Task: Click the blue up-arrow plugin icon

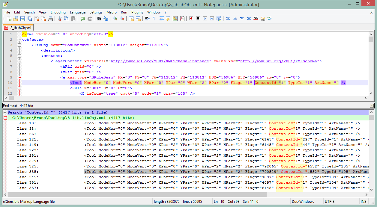Action: click(235, 19)
